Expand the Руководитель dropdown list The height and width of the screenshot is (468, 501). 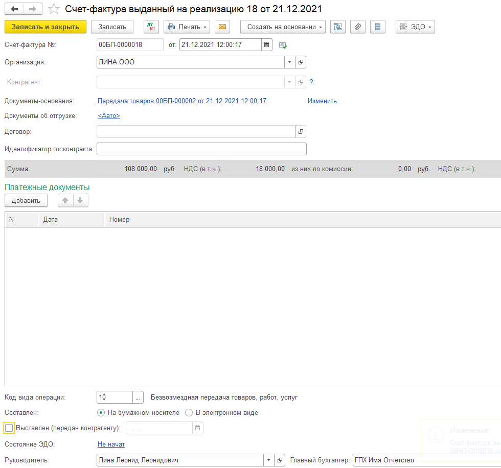pyautogui.click(x=268, y=460)
